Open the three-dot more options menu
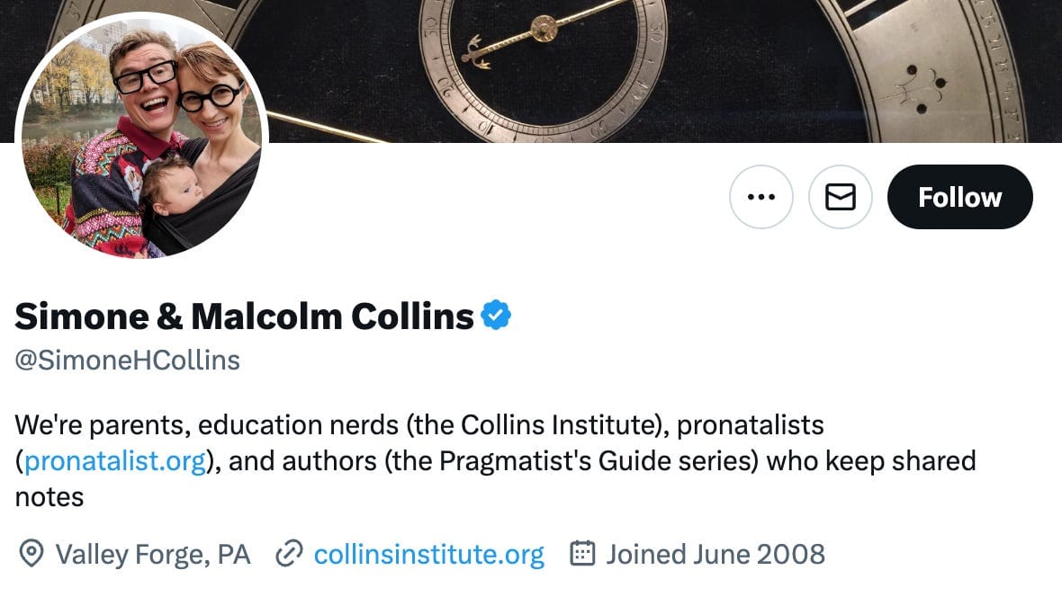1062x597 pixels. pyautogui.click(x=761, y=197)
